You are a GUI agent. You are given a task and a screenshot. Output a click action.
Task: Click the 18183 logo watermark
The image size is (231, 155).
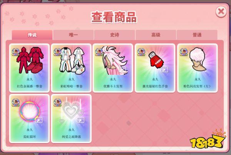pos(208,140)
